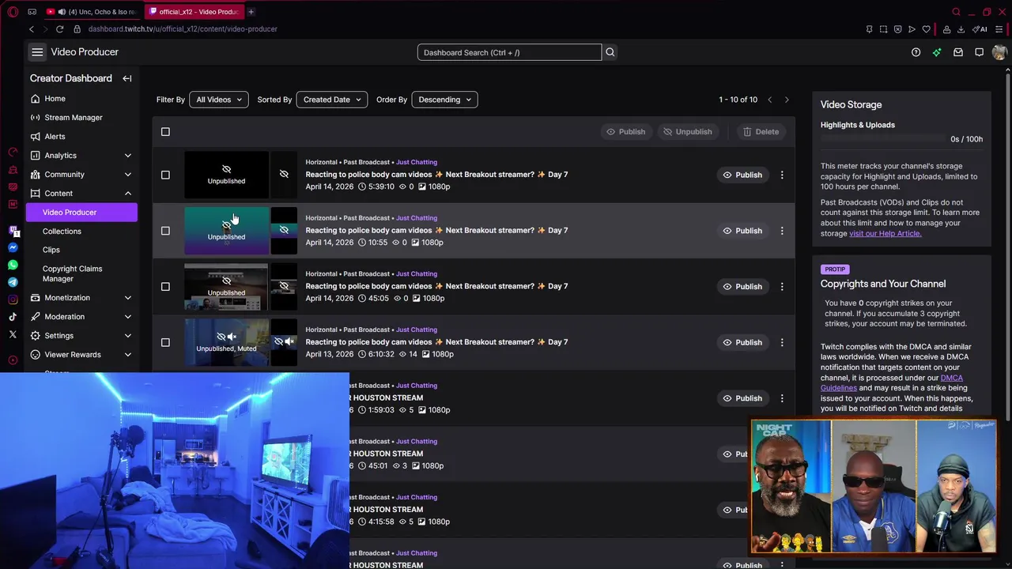Screen dimensions: 1012x569
Task: Open the browser downloads icon
Action: (961, 29)
